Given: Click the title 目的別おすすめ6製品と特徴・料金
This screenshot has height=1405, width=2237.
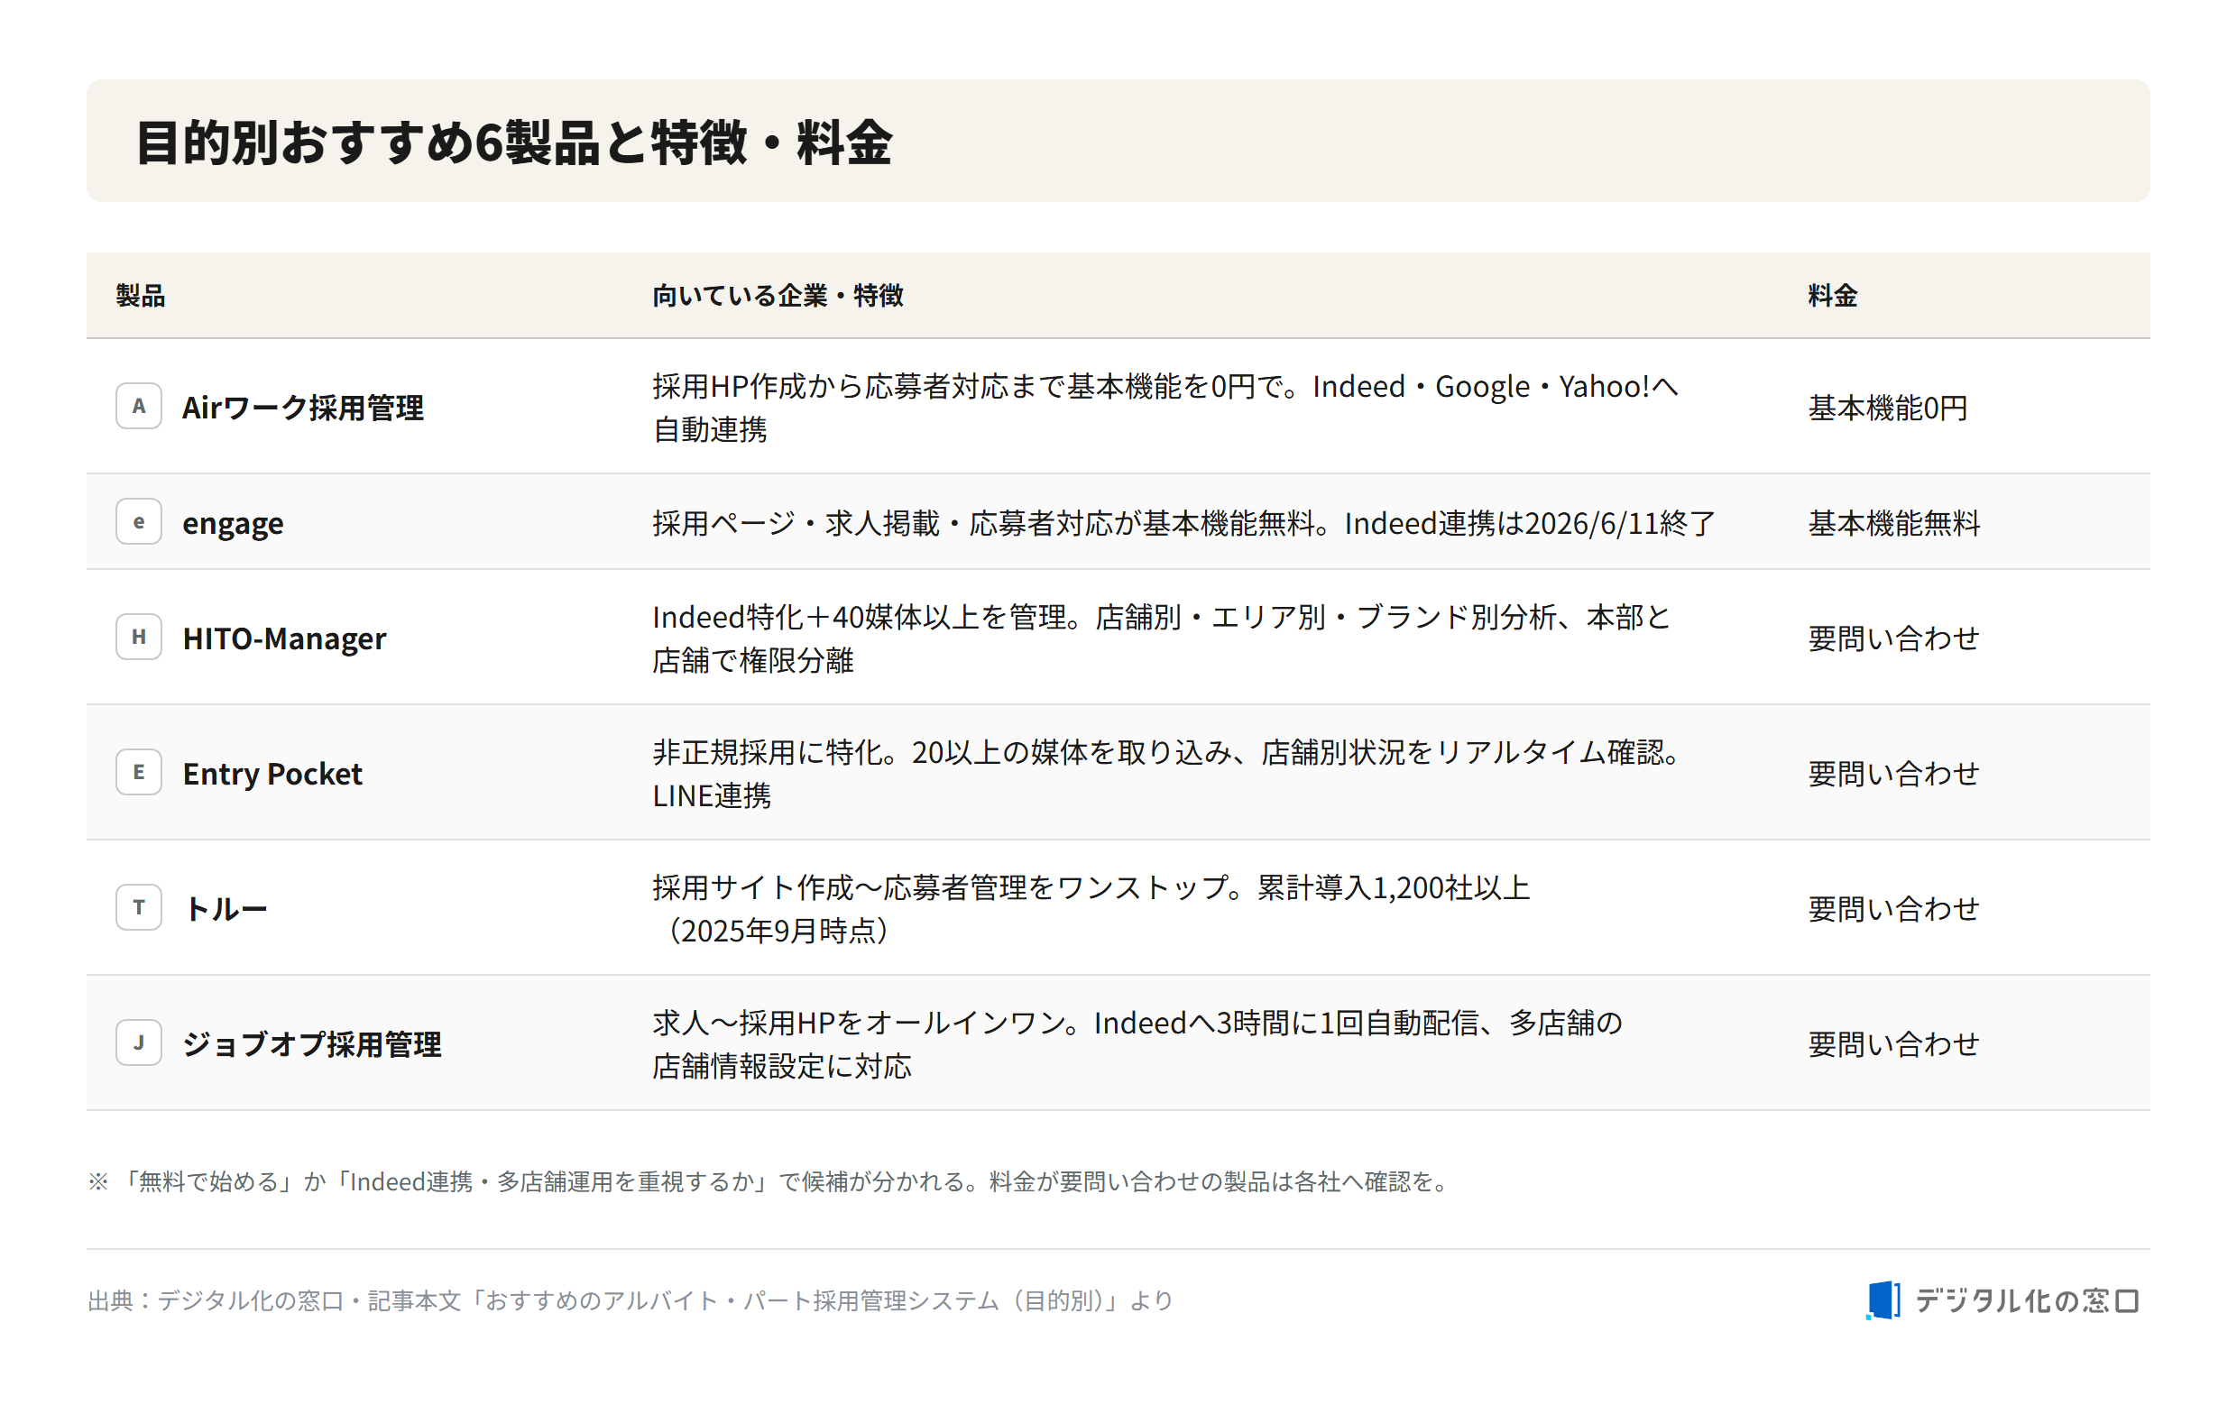Looking at the screenshot, I should pos(514,142).
